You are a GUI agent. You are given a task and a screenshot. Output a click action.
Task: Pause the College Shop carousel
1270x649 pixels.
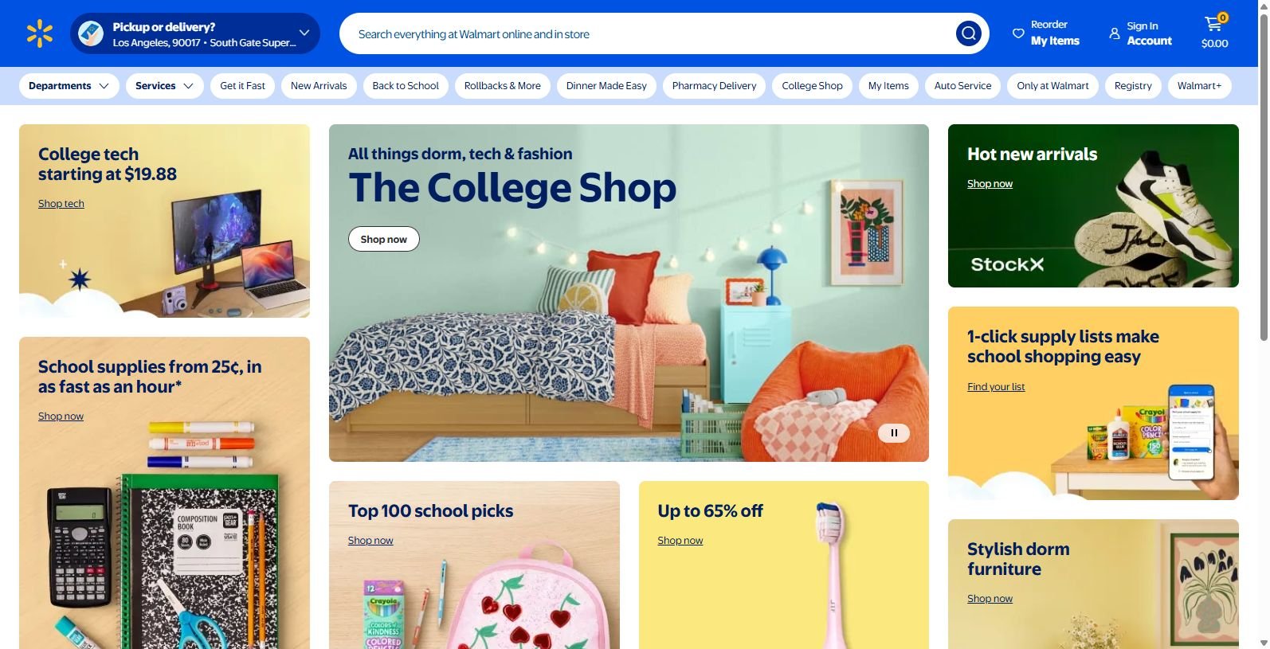[894, 432]
